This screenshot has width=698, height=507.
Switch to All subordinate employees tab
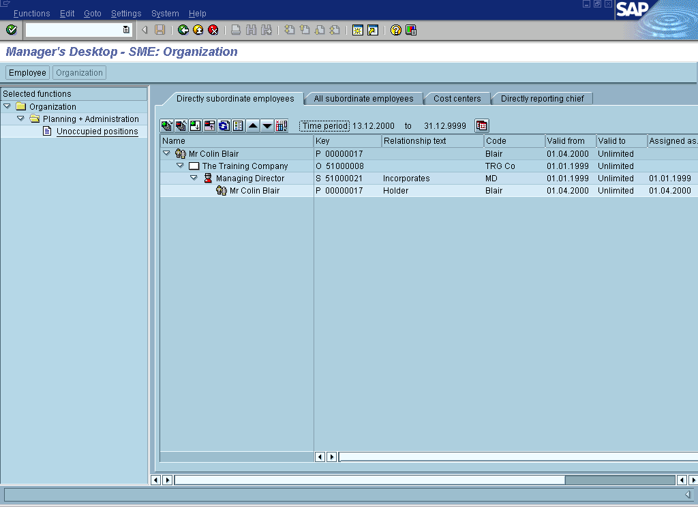(363, 98)
